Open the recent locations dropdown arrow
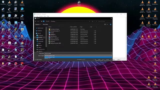Screen dimensions: 160x90 point(40,21)
